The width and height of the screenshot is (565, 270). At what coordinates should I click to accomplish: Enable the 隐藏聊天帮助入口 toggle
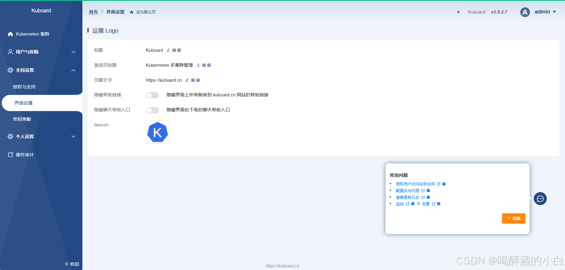coord(152,110)
